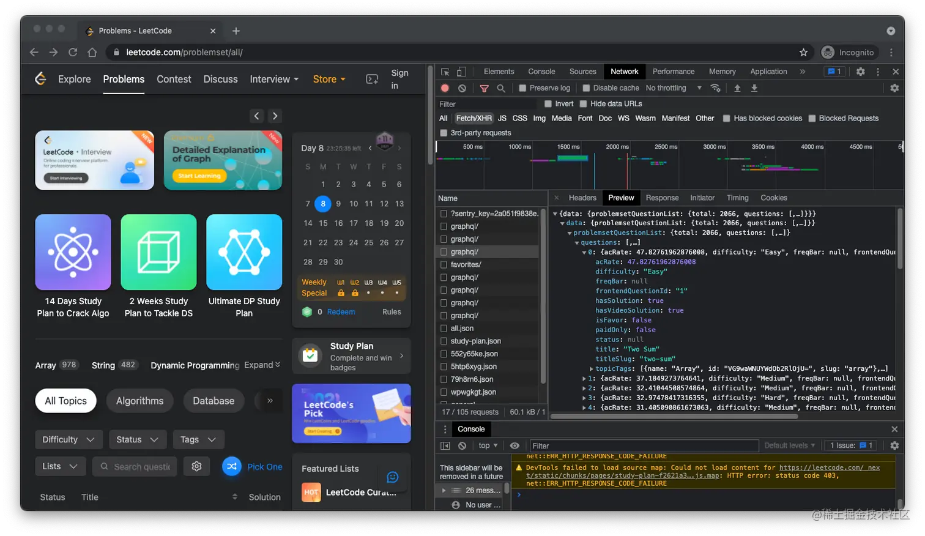Image resolution: width=925 pixels, height=536 pixels.
Task: Filter requests by Fetch/XHR type
Action: tap(474, 119)
